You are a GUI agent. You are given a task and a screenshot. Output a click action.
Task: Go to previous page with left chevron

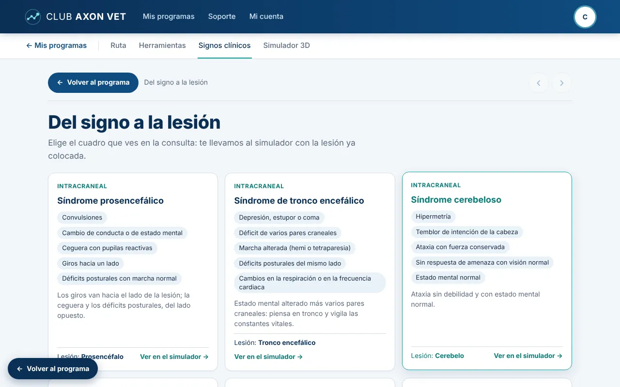[x=539, y=83]
